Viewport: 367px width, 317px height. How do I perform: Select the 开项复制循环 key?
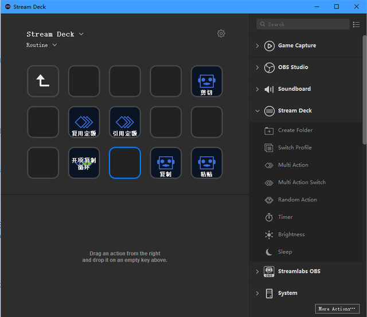[84, 163]
